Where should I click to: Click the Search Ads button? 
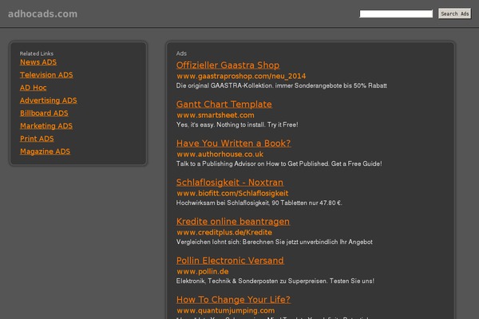tap(454, 14)
